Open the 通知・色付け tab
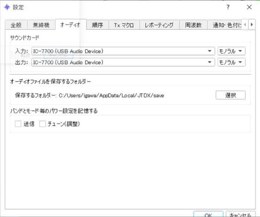 coord(225,25)
